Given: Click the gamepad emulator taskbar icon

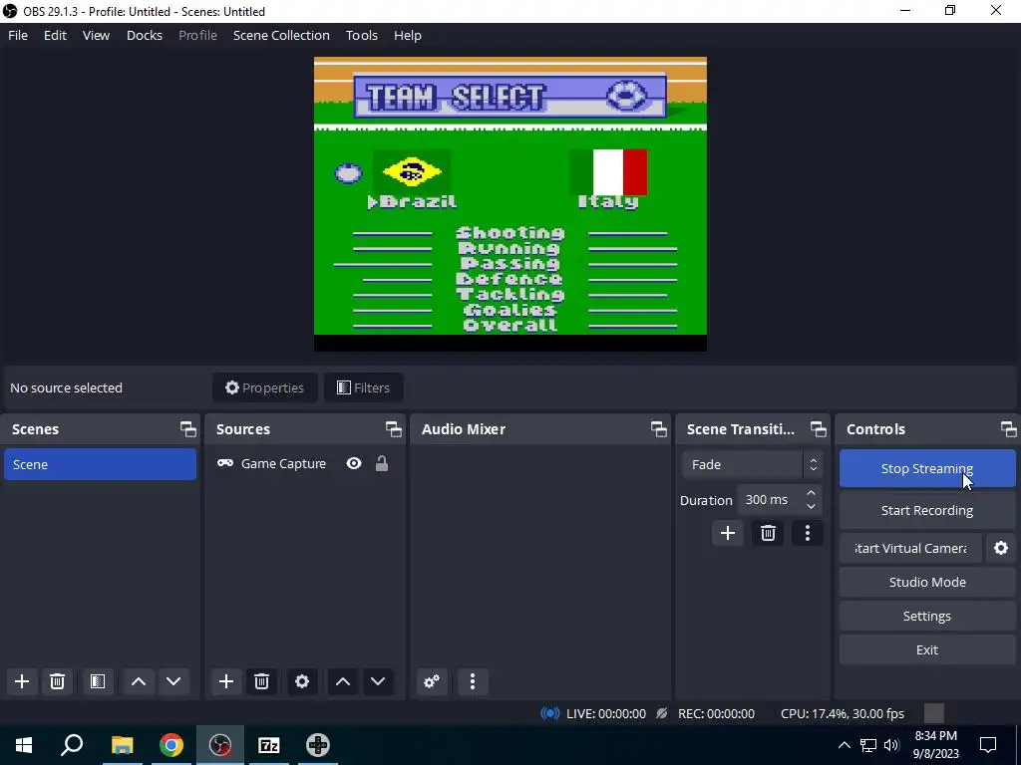Looking at the screenshot, I should (x=318, y=745).
